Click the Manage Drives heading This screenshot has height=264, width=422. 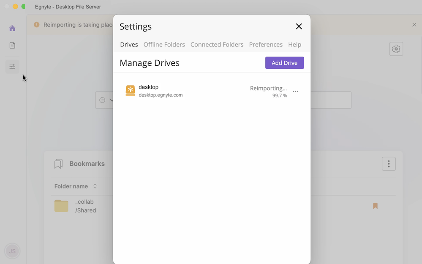point(150,63)
